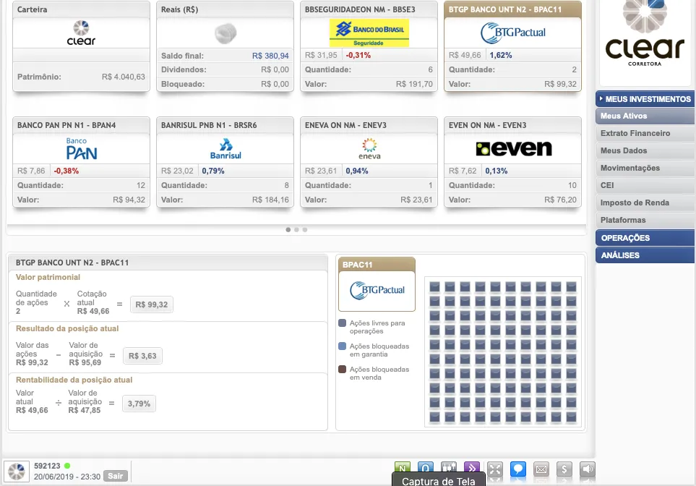Go to Movimentações in the sidebar
696x486 pixels.
point(630,168)
